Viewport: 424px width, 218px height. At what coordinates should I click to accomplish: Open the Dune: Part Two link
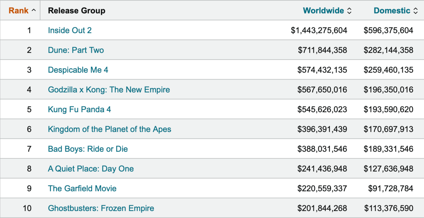click(76, 50)
